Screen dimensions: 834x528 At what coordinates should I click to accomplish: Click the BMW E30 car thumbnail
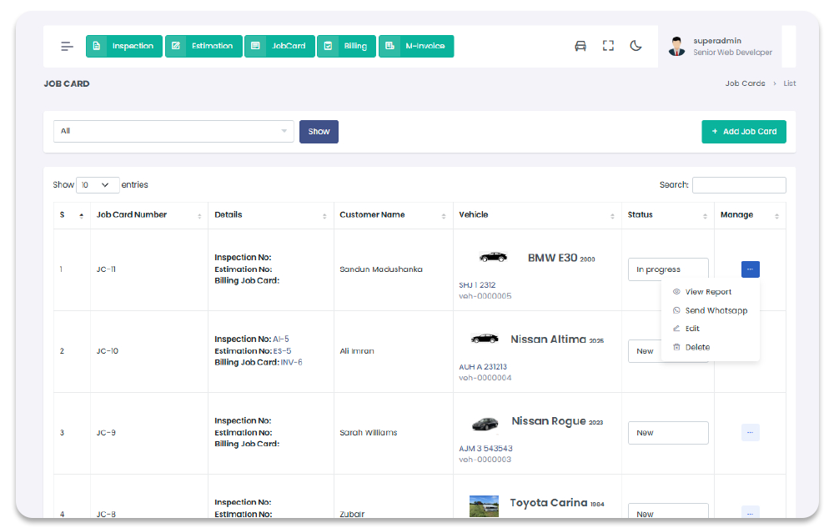(x=492, y=258)
